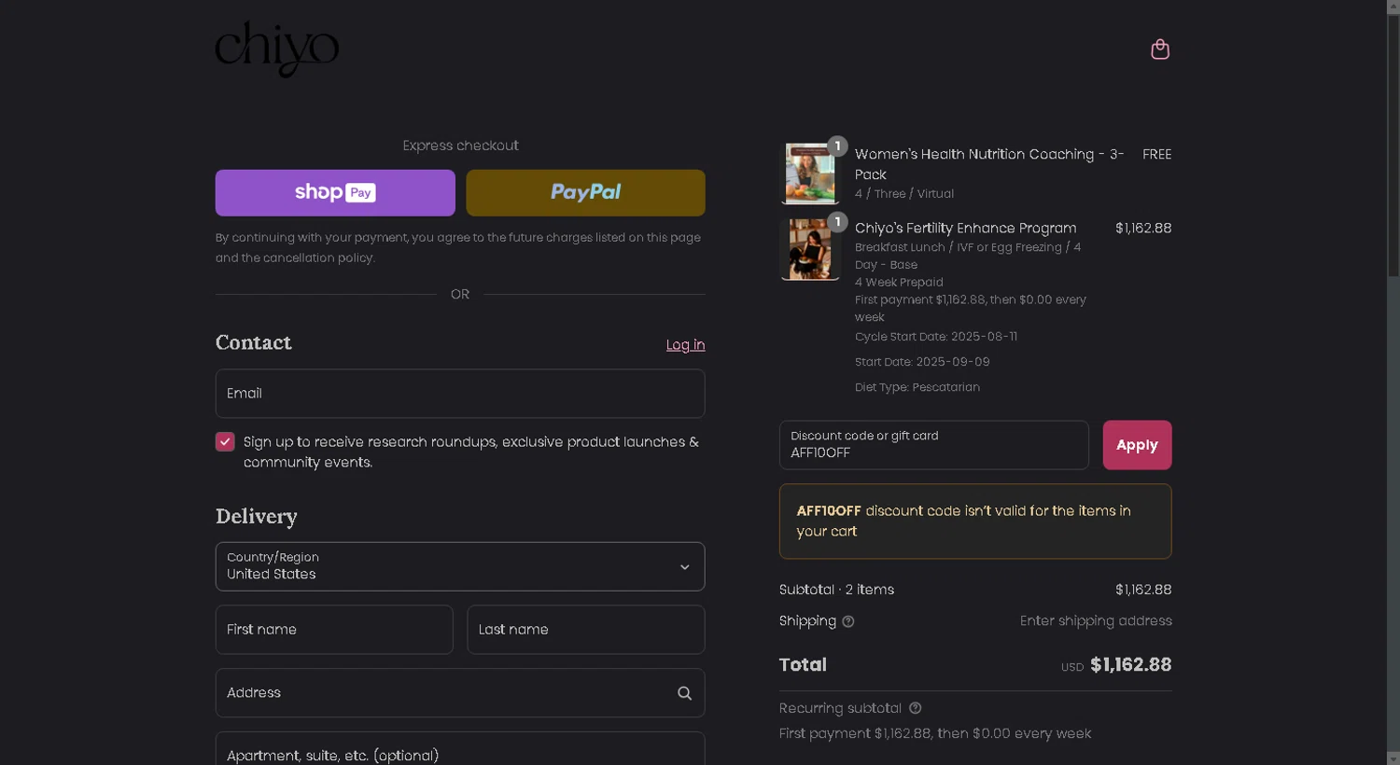The image size is (1400, 765).
Task: Pay with Shop Pay express checkout
Action: coord(335,193)
